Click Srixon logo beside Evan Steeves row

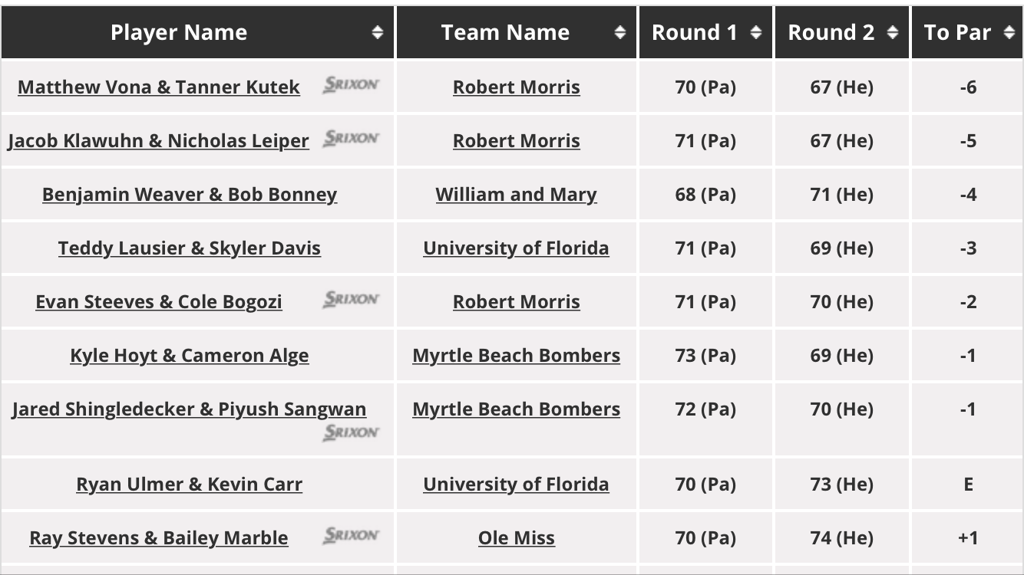click(351, 299)
